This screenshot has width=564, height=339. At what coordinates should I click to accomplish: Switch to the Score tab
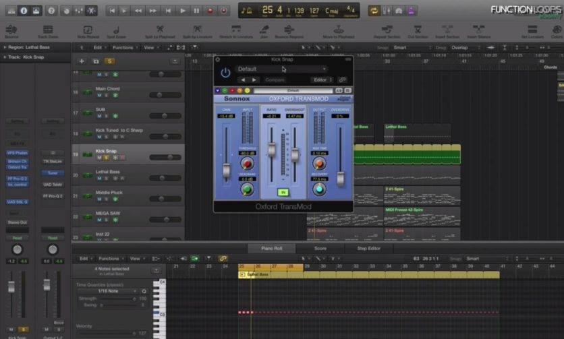(320, 248)
